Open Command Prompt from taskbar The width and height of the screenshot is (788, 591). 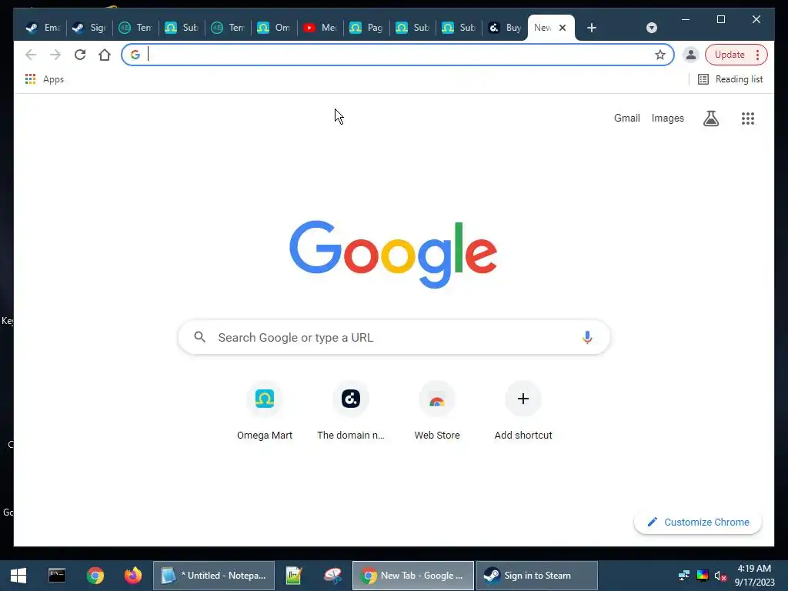[x=57, y=576]
